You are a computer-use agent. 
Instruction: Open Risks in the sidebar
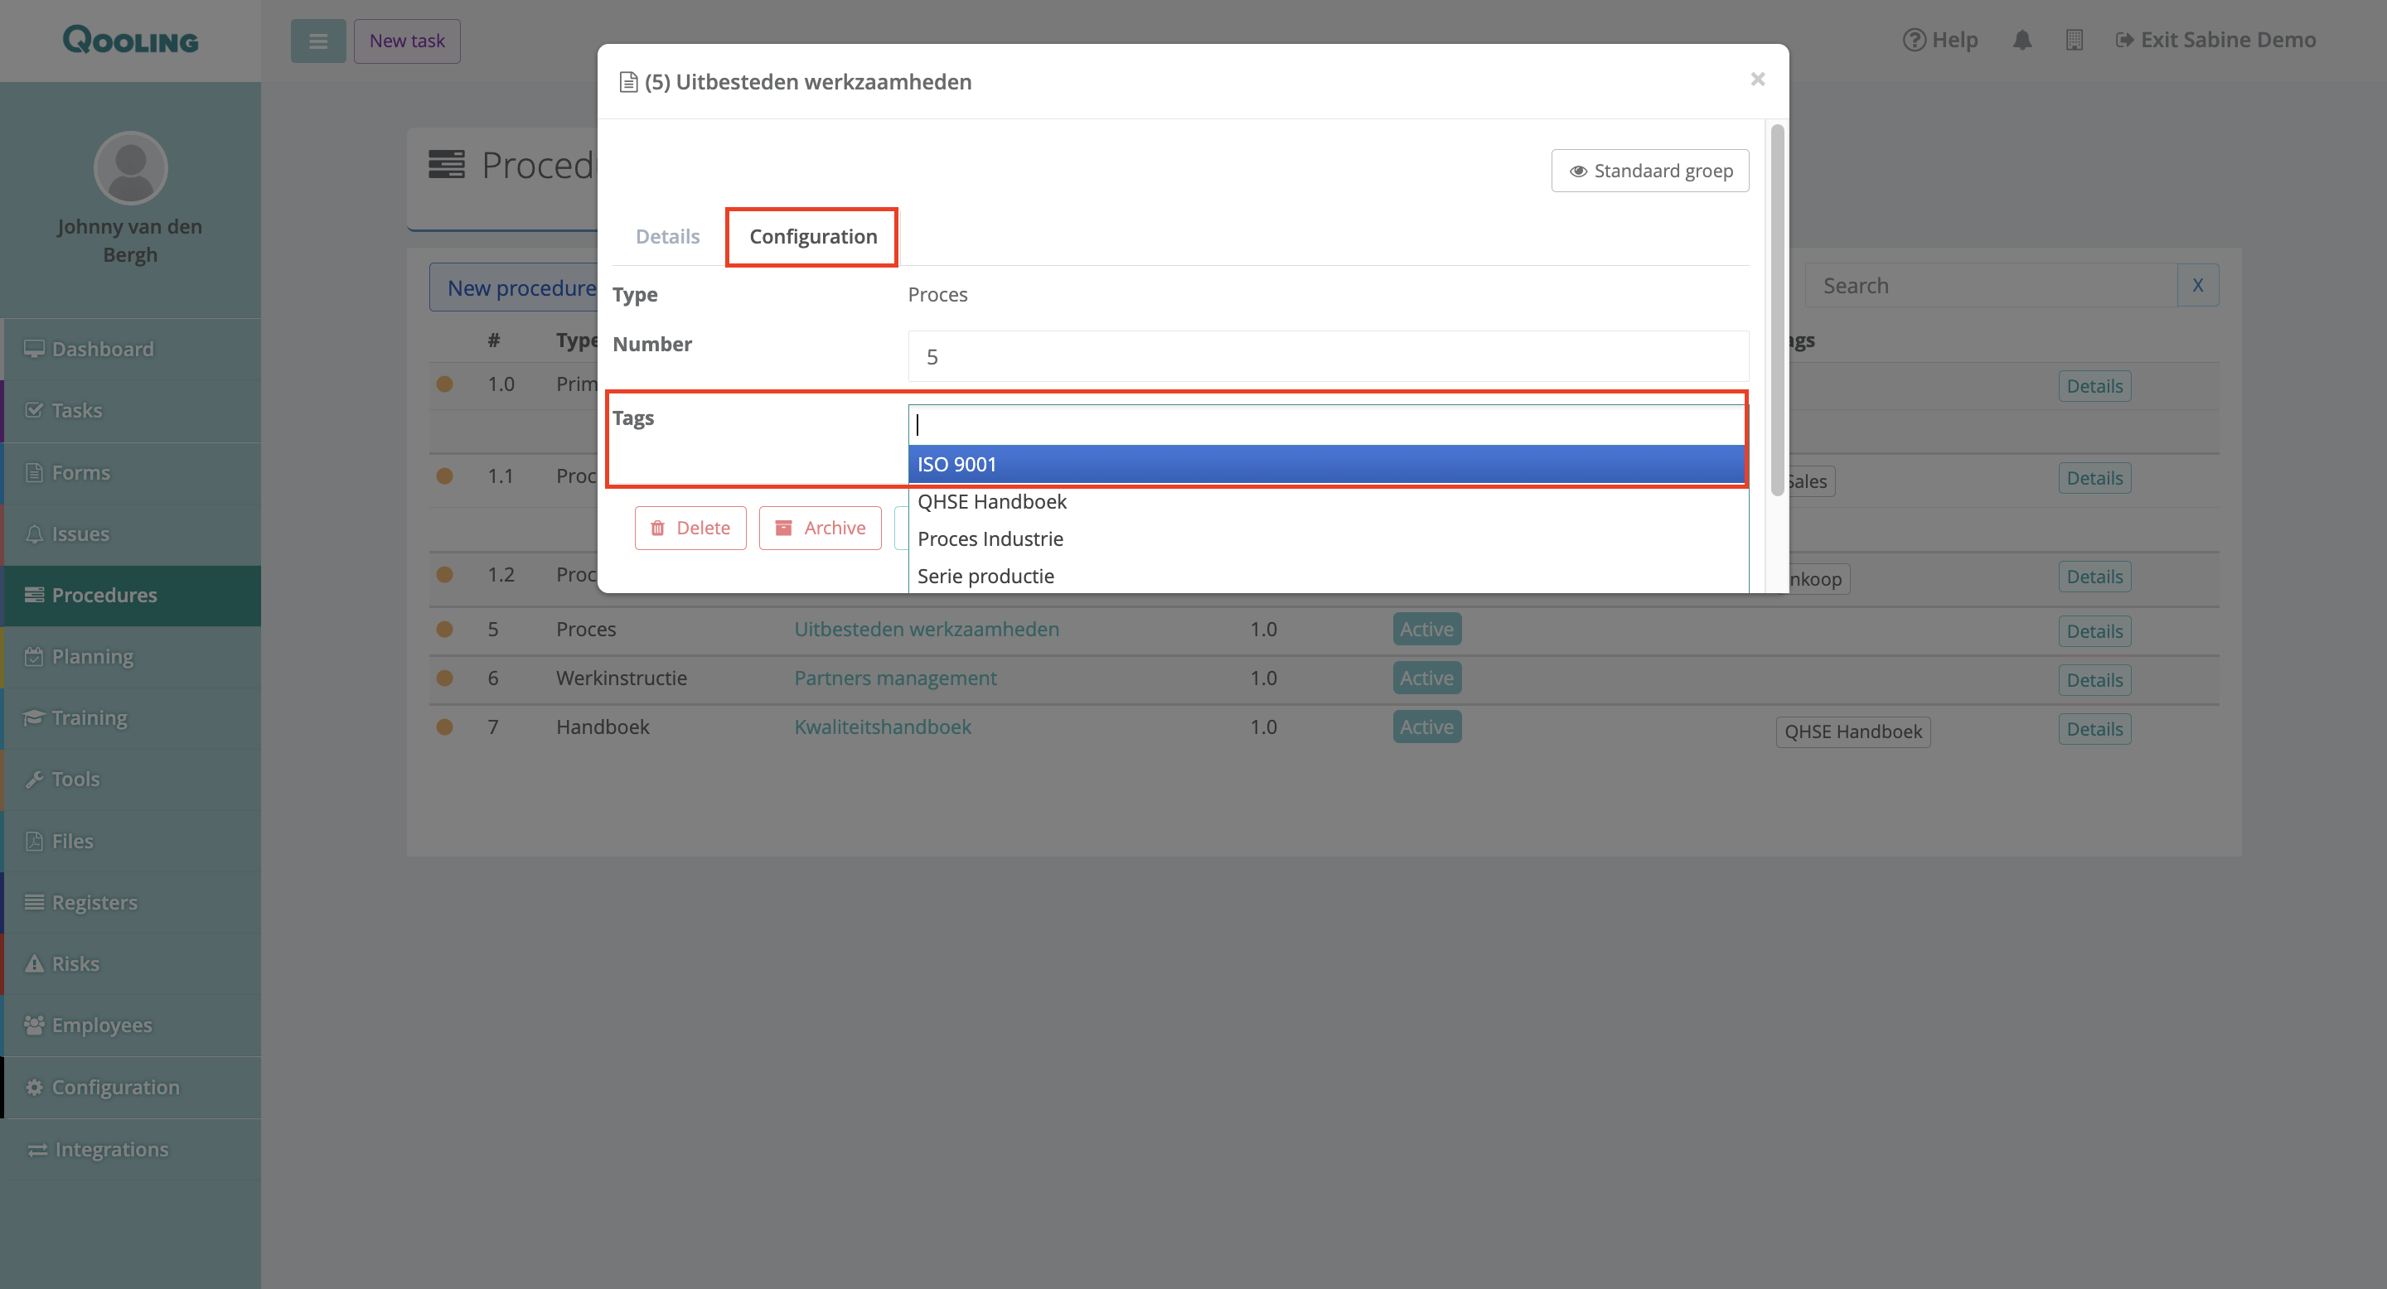(75, 964)
